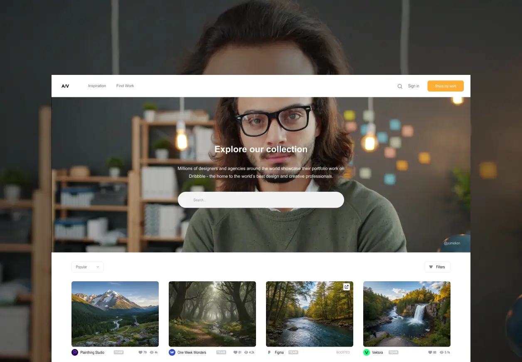522x362 pixels.
Task: Click the eye views icon on the Vektora card
Action: pos(441,352)
